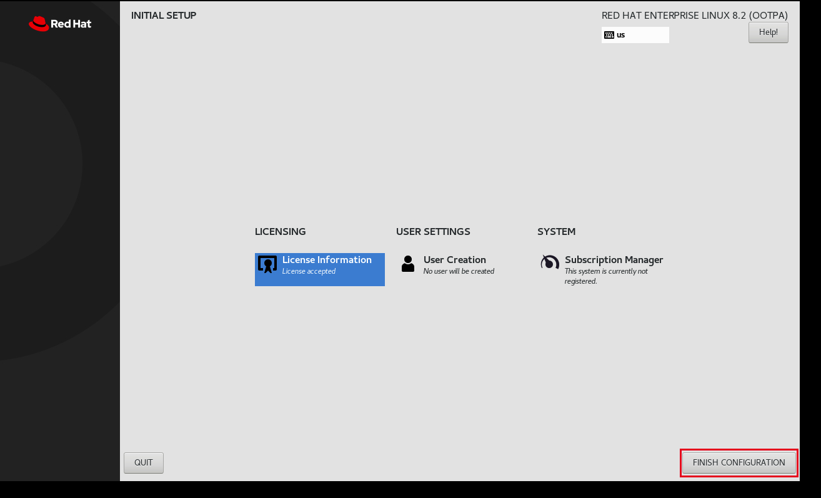
Task: Click the USER SETTINGS section heading
Action: pyautogui.click(x=433, y=232)
